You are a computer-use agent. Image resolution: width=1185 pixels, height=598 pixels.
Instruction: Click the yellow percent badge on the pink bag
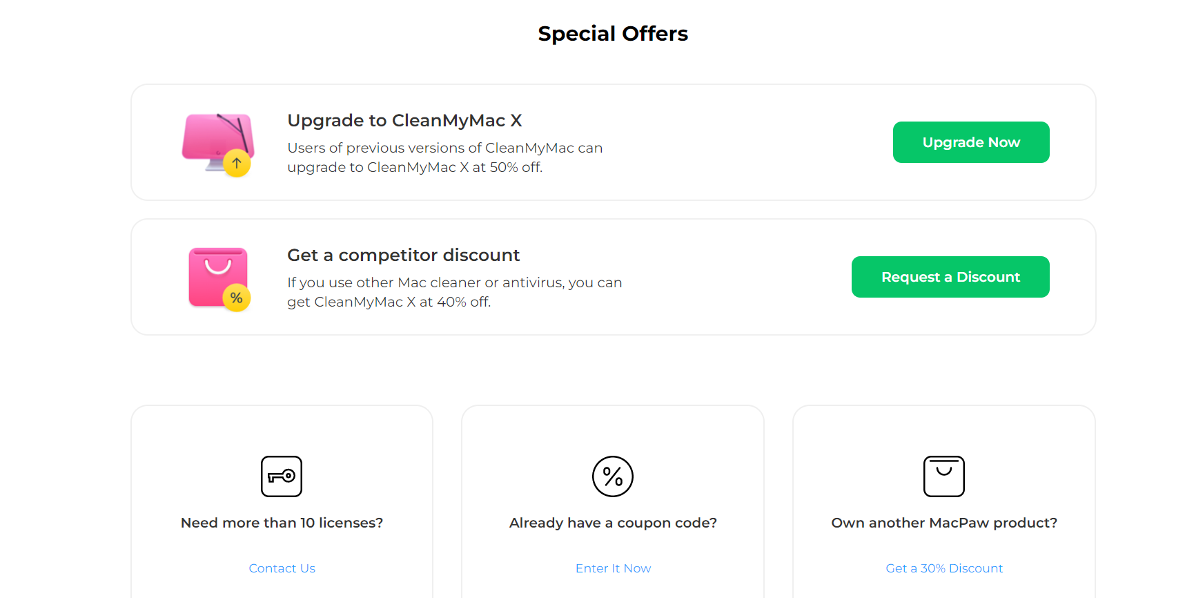tap(237, 298)
